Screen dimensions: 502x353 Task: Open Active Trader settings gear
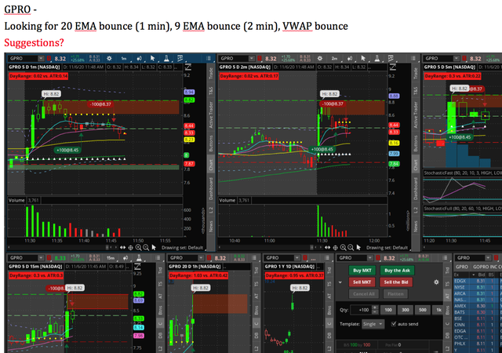[436, 282]
